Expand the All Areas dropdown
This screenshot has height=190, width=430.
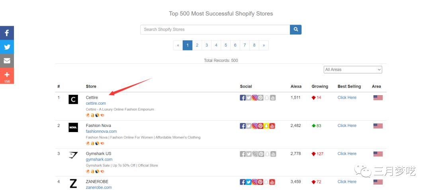click(353, 69)
